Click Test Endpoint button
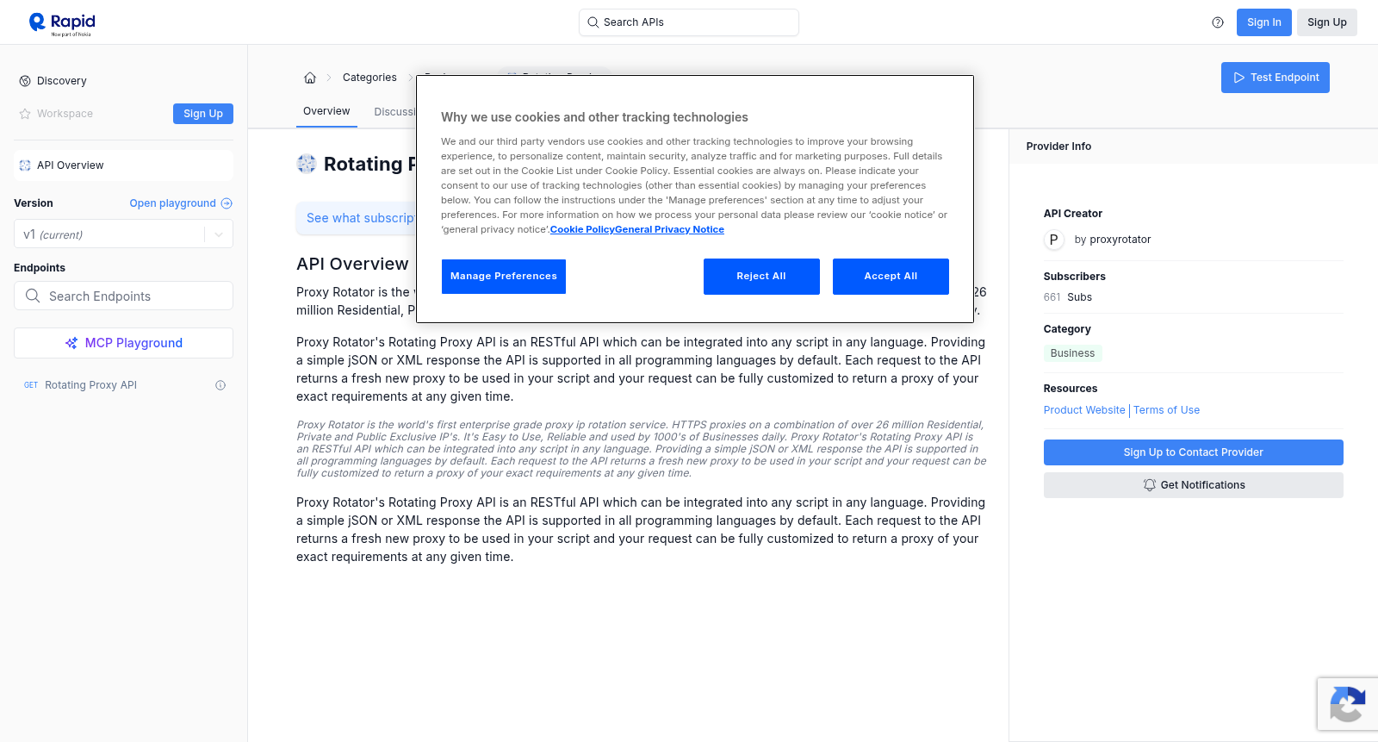 tap(1275, 78)
